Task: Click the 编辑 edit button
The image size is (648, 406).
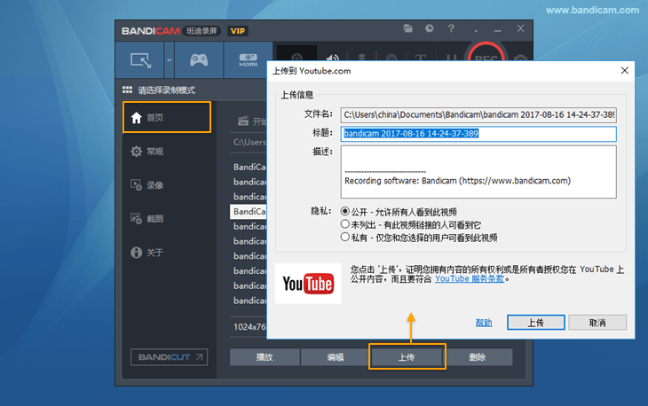Action: pos(336,357)
